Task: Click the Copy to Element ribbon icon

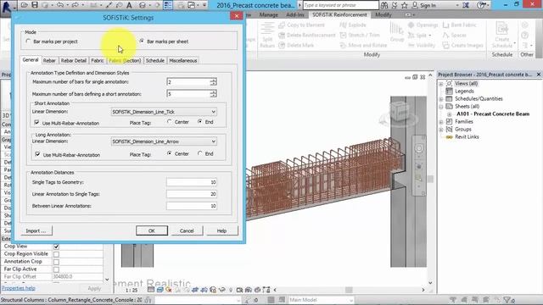Action: 282,25
